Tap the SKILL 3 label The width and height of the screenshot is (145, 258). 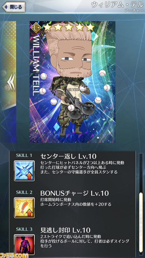click(x=24, y=229)
